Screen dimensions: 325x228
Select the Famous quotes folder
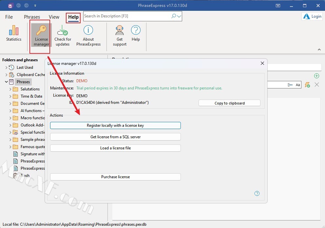pyautogui.click(x=32, y=147)
